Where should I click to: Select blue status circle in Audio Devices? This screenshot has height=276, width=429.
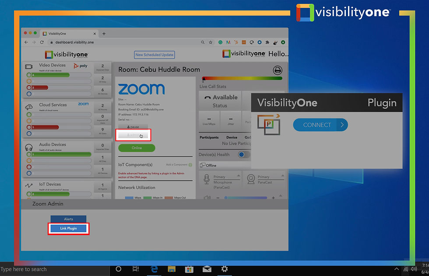click(x=29, y=173)
